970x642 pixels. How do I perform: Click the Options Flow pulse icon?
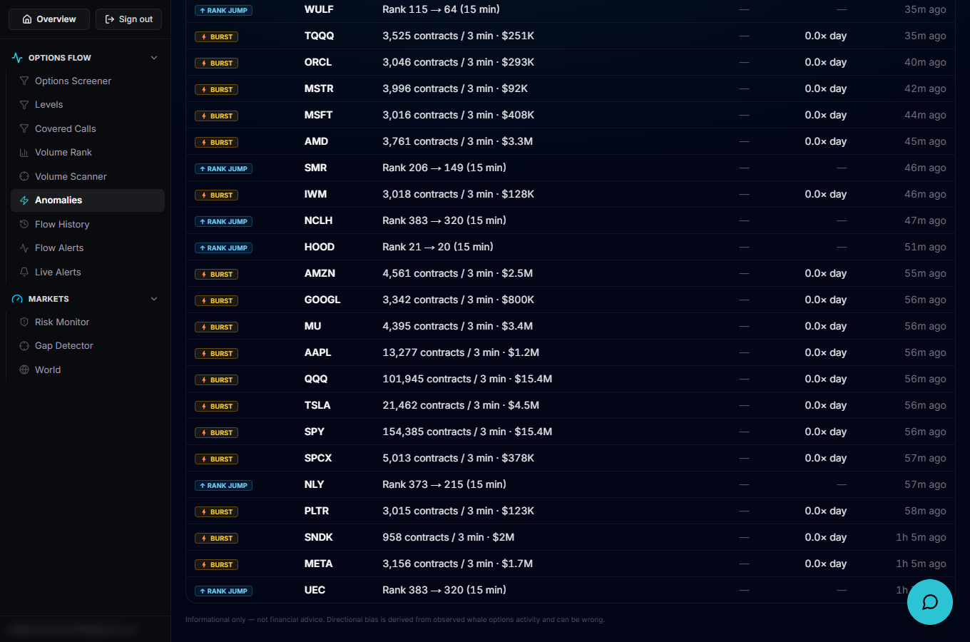(x=17, y=58)
